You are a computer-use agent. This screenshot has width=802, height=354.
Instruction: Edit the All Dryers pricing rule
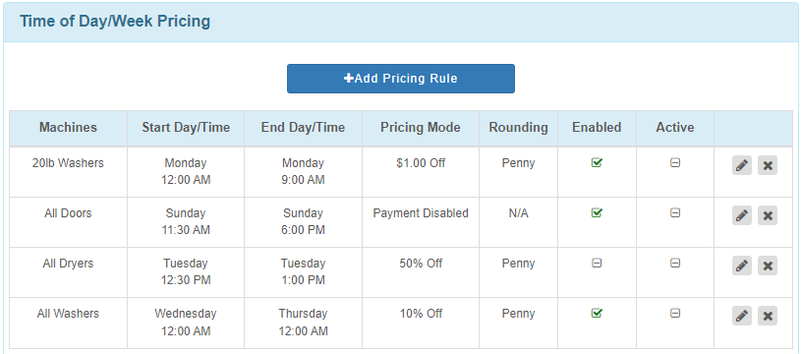(x=742, y=265)
